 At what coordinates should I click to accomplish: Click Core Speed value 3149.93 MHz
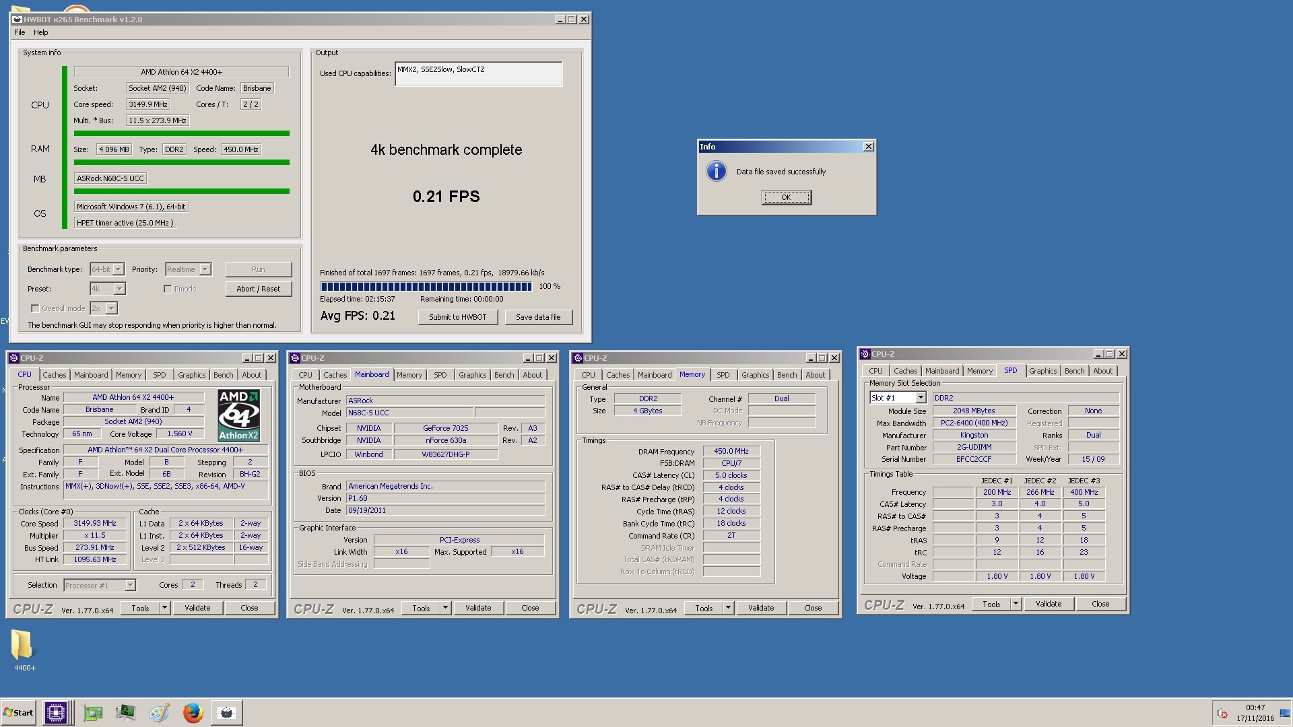point(95,523)
